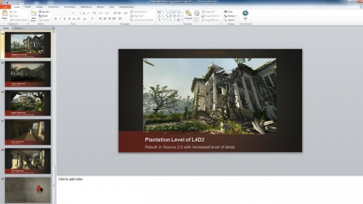
Task: Toggle Bold formatting
Action: pos(55,19)
